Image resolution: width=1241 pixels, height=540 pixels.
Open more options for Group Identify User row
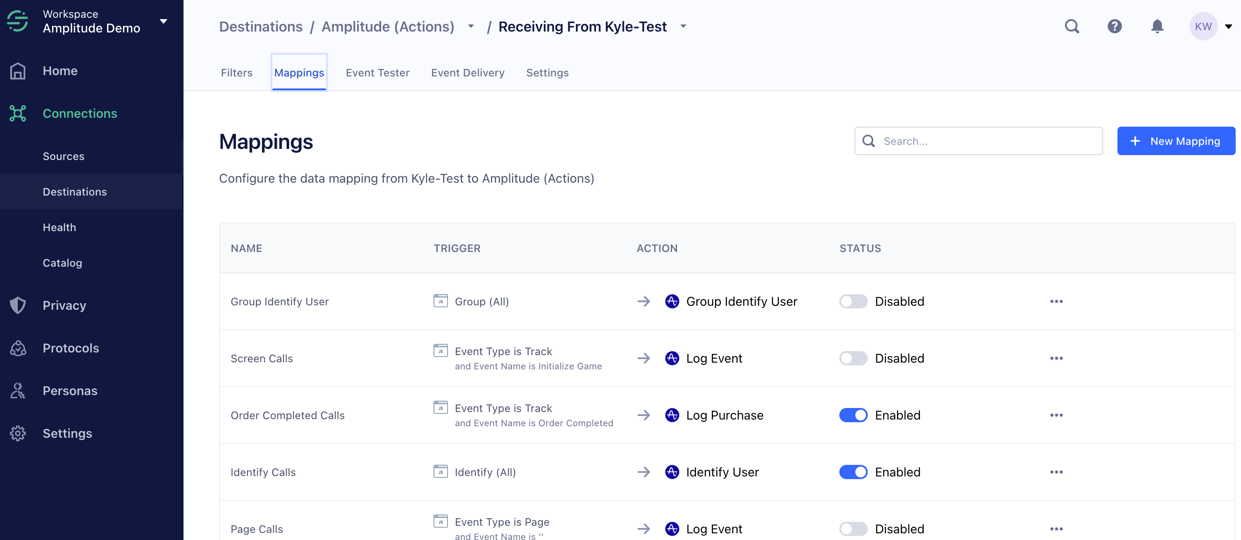pyautogui.click(x=1056, y=301)
